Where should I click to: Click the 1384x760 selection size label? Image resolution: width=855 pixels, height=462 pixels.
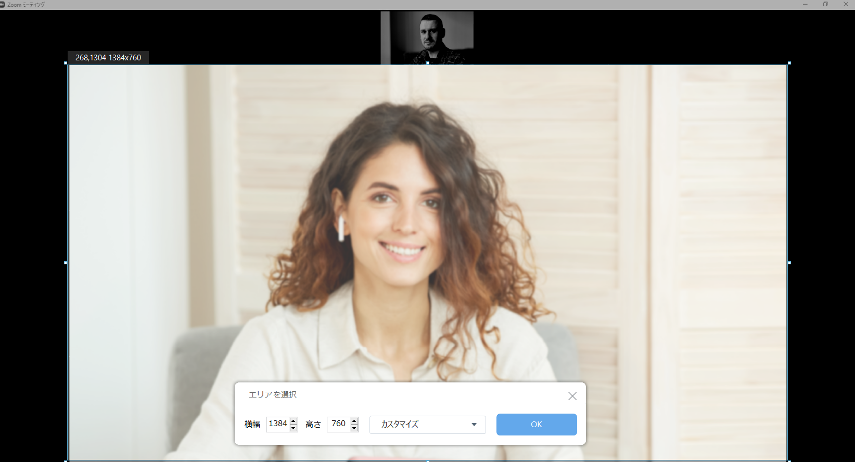[x=108, y=58]
